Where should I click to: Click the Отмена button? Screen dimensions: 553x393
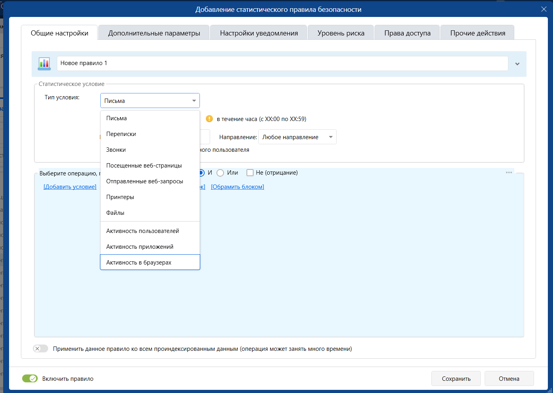click(509, 378)
